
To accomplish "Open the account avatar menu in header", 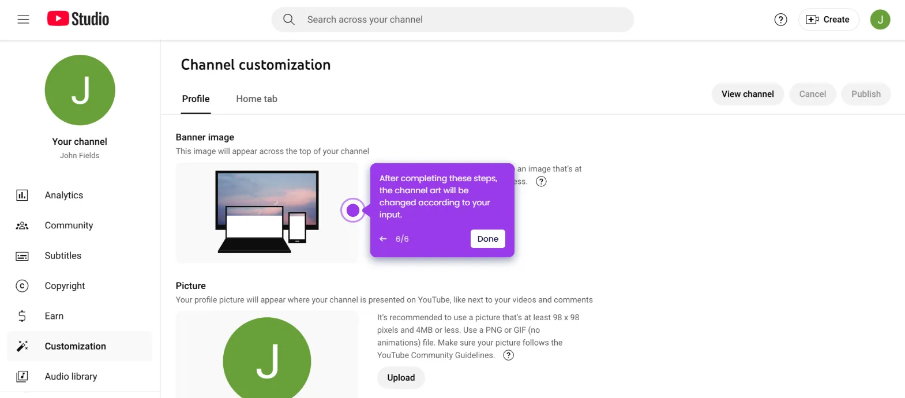I will (x=880, y=20).
